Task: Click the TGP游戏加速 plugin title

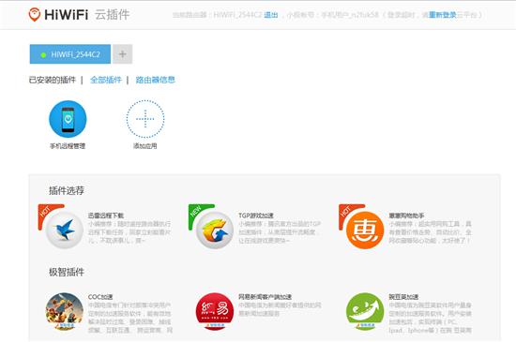Action: pyautogui.click(x=256, y=216)
